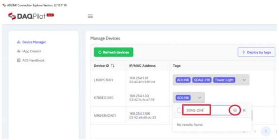Close the tag search with X

coord(244,110)
